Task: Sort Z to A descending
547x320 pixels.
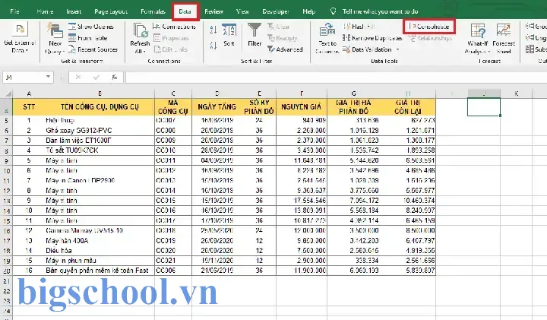Action: [x=213, y=46]
